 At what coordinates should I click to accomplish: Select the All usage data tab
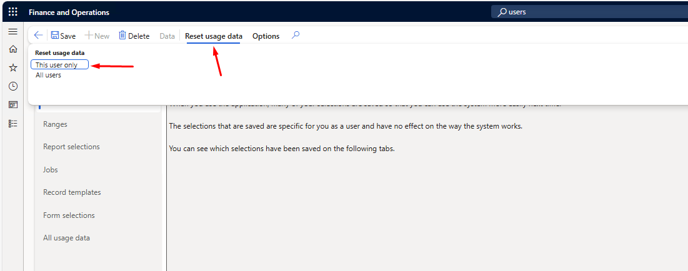pos(67,238)
